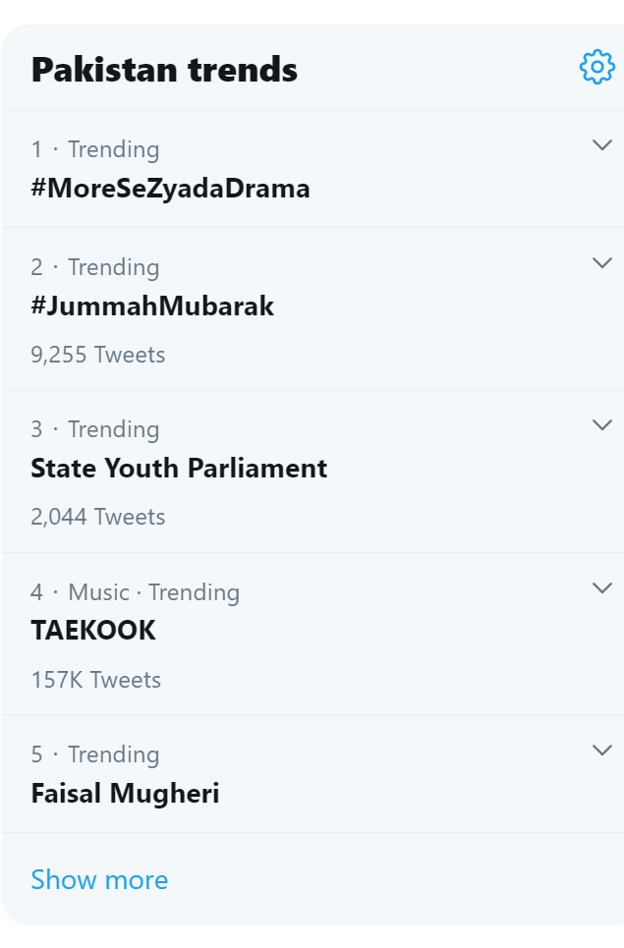Open the Faisal Mugheri trend
This screenshot has width=624, height=948.
125,793
